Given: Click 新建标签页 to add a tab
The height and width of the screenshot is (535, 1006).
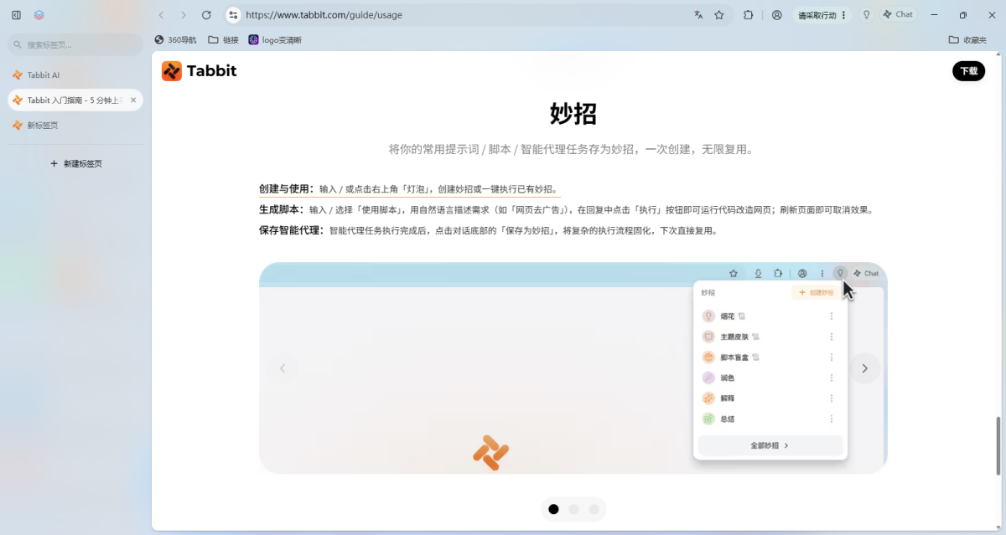Looking at the screenshot, I should click(75, 163).
